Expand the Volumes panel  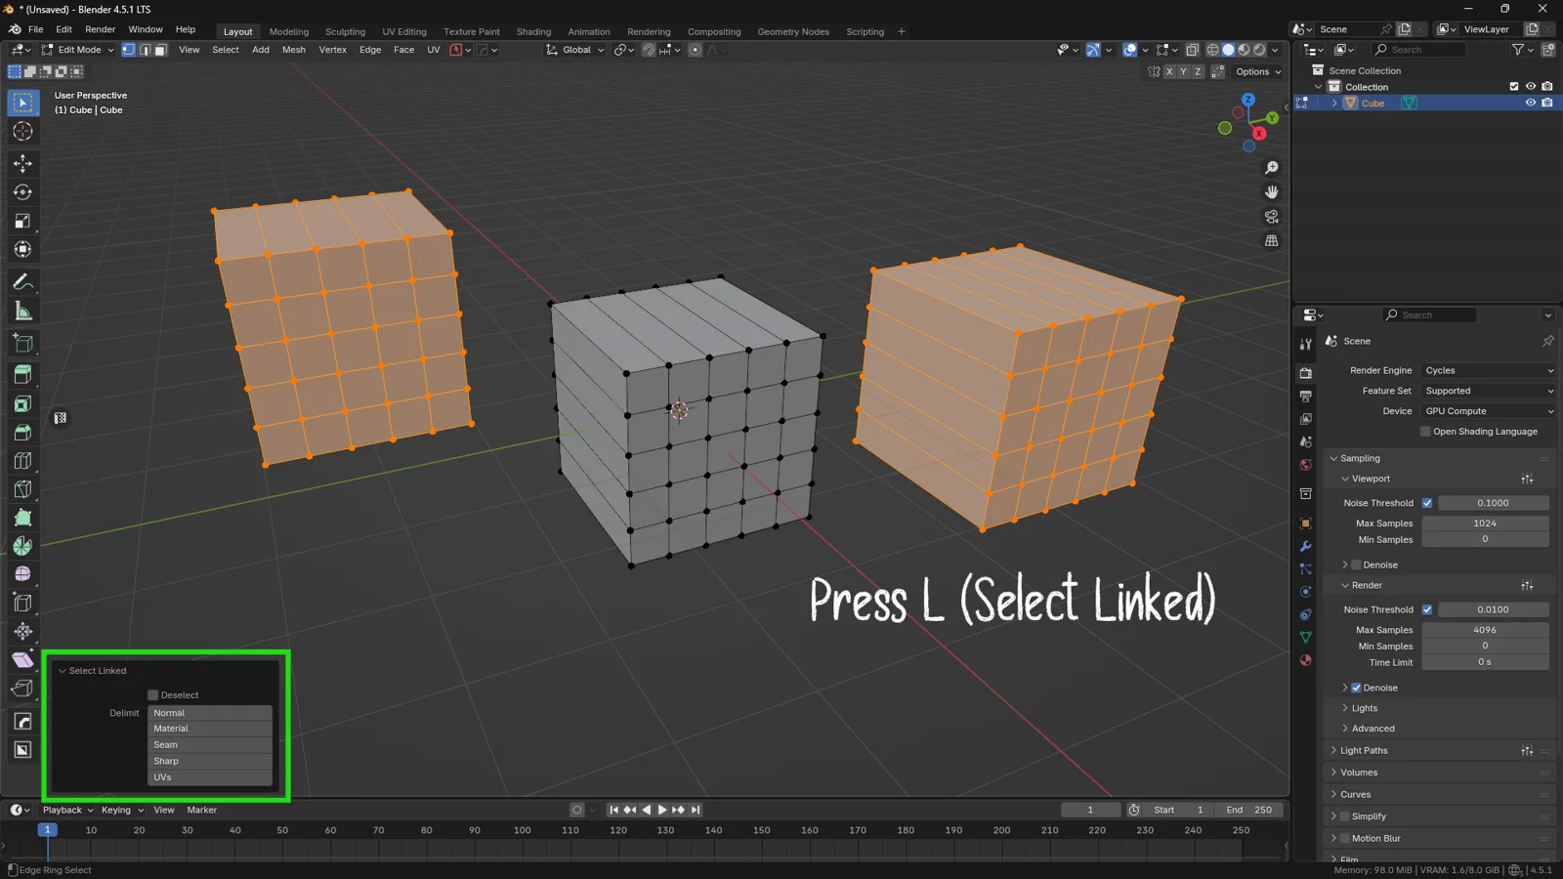pos(1359,773)
